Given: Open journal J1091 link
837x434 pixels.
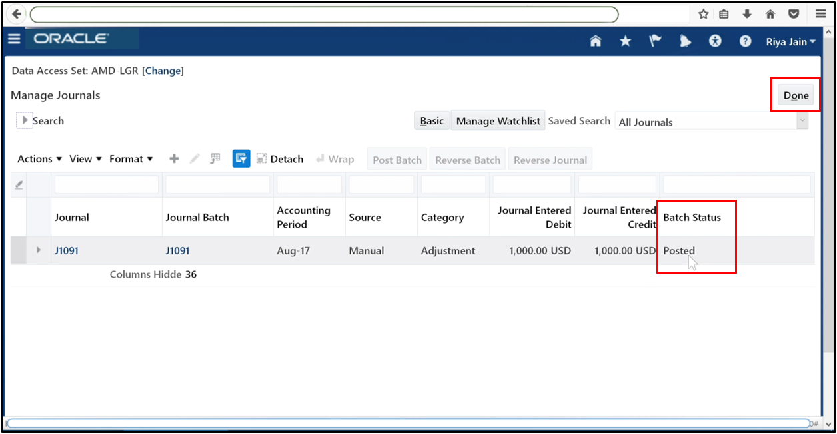Looking at the screenshot, I should click(x=67, y=250).
